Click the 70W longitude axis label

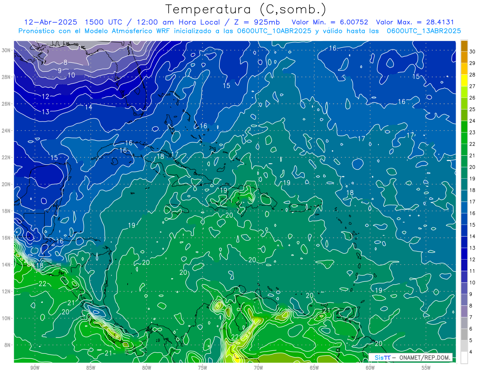tap(258, 368)
